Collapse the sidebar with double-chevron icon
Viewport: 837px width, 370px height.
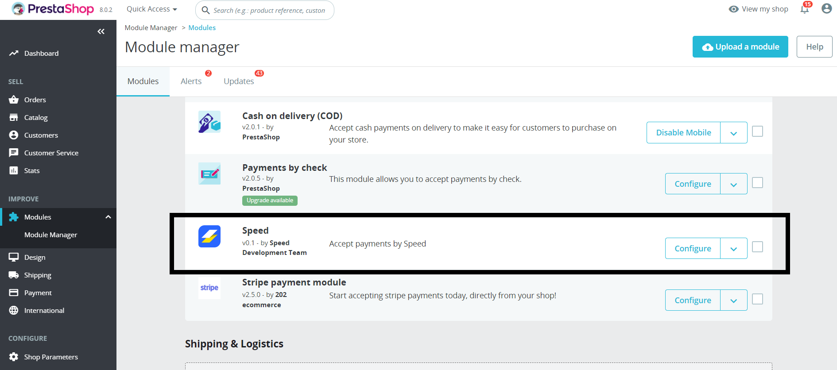click(101, 31)
